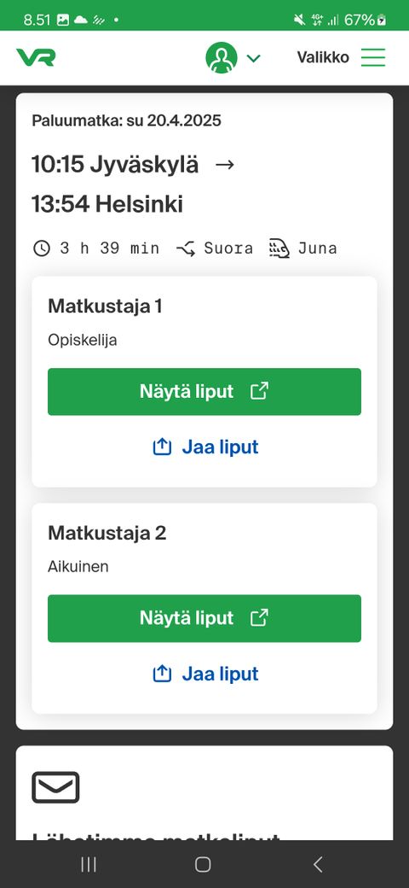Open the Valikko hamburger menu icon
This screenshot has width=409, height=888.
(x=373, y=57)
